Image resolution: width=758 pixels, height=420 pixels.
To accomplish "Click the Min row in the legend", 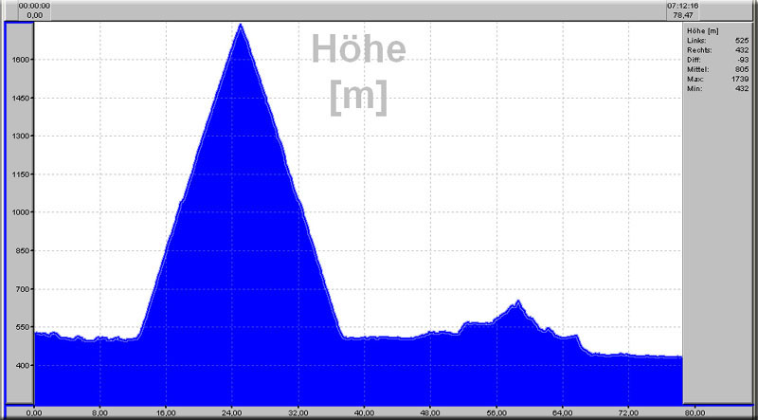I will tap(717, 89).
